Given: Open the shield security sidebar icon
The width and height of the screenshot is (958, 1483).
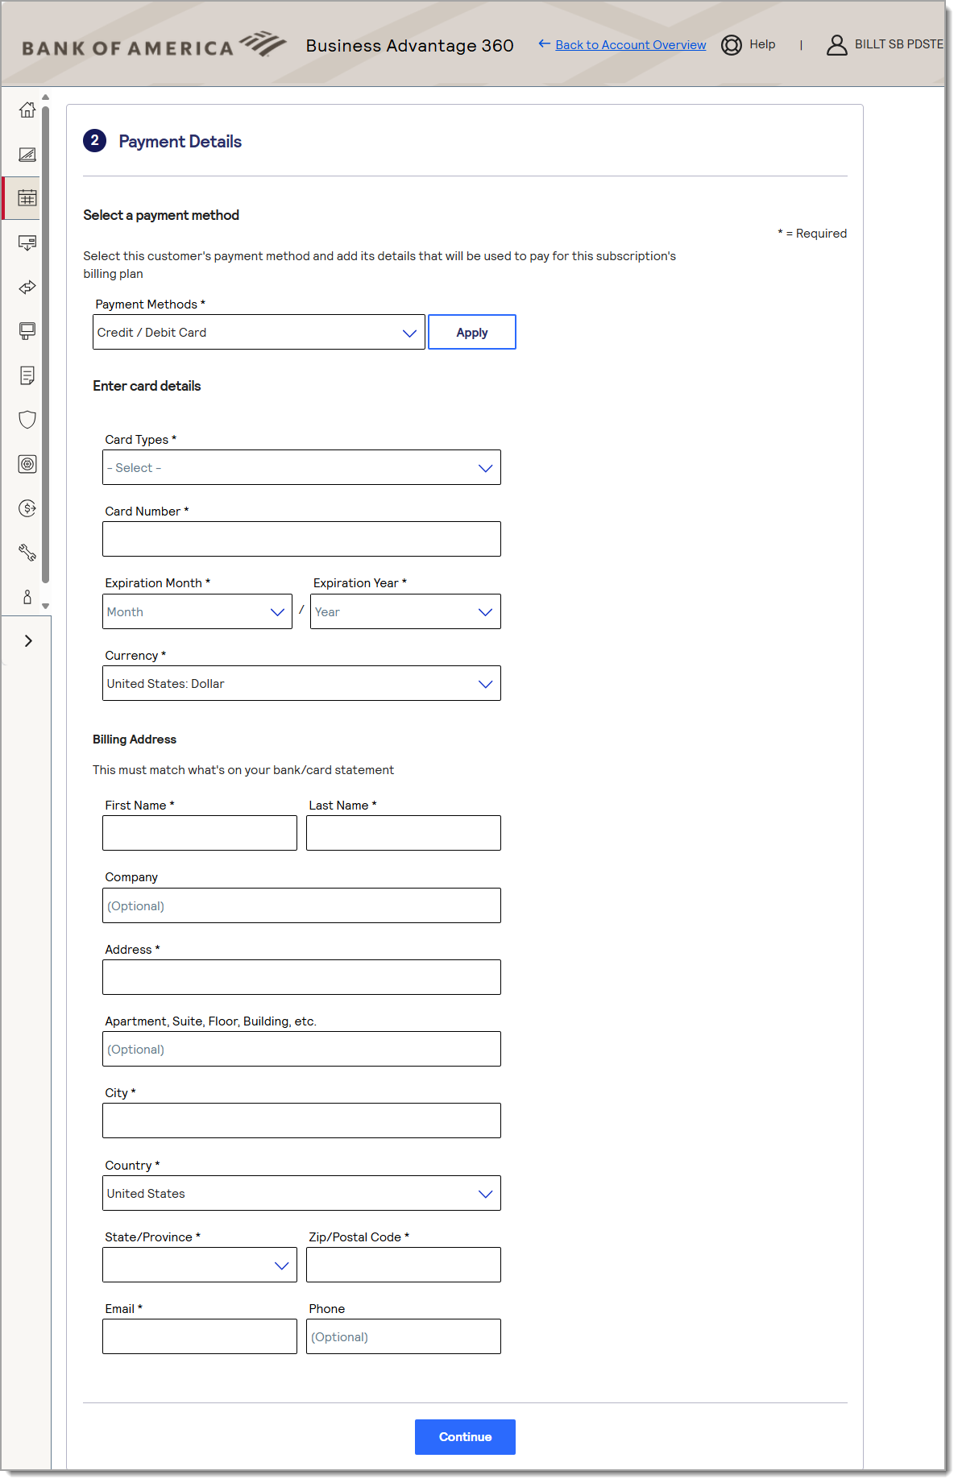Looking at the screenshot, I should click(x=27, y=420).
